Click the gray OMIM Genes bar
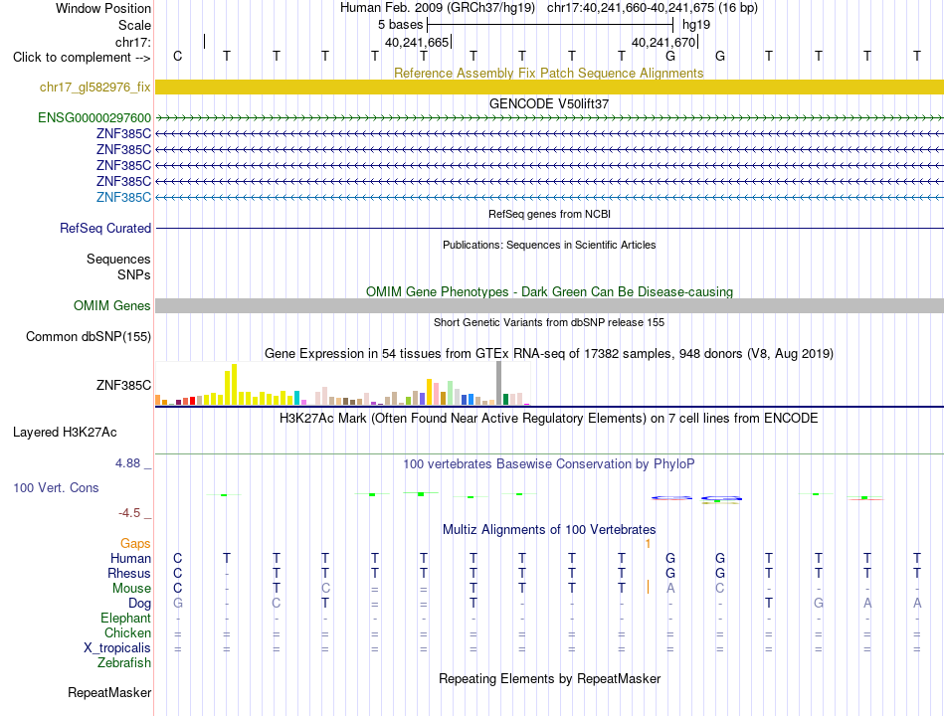945x716 pixels. pos(549,305)
